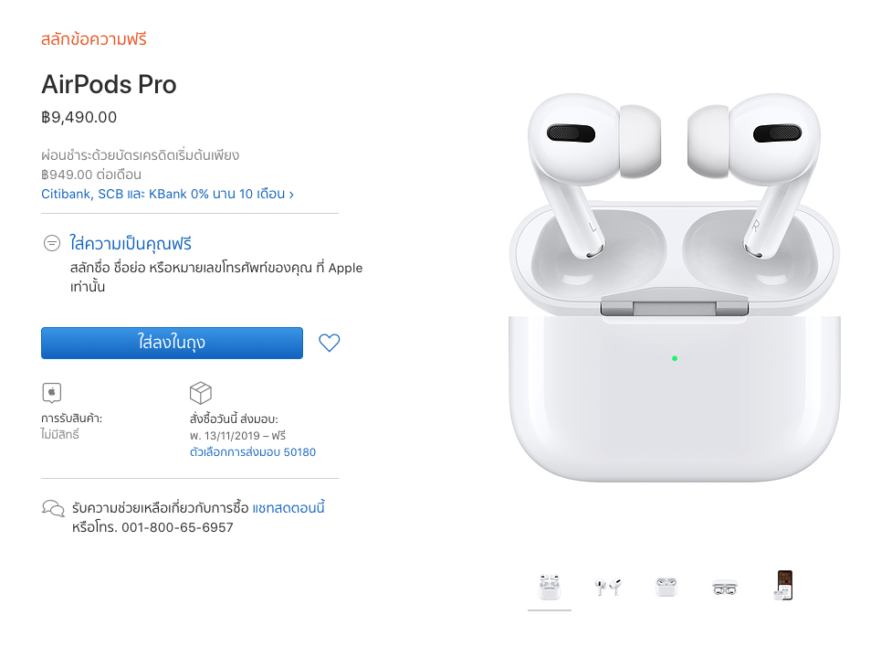Screen dimensions: 881x657
Task: Click the Apple Store pickup icon
Action: pyautogui.click(x=52, y=393)
